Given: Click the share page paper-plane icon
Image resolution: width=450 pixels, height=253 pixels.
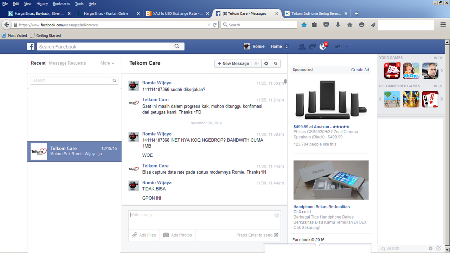Looking at the screenshot, I should click(x=373, y=25).
